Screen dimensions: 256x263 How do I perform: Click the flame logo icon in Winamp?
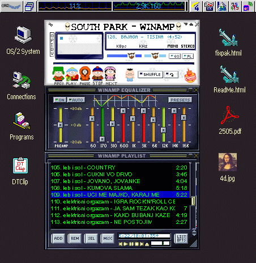(190, 75)
